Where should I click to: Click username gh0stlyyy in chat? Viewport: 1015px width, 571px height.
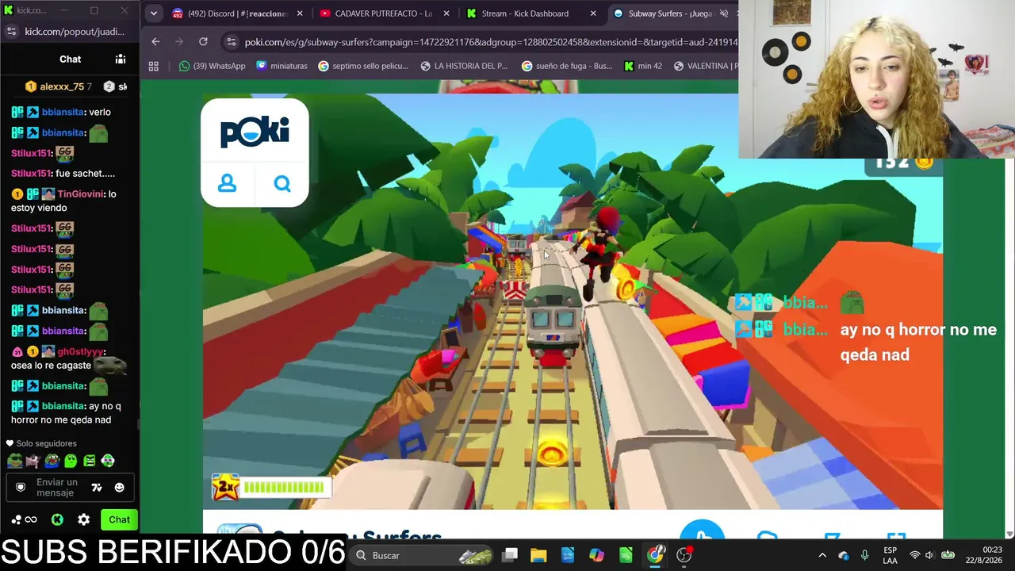pyautogui.click(x=81, y=351)
